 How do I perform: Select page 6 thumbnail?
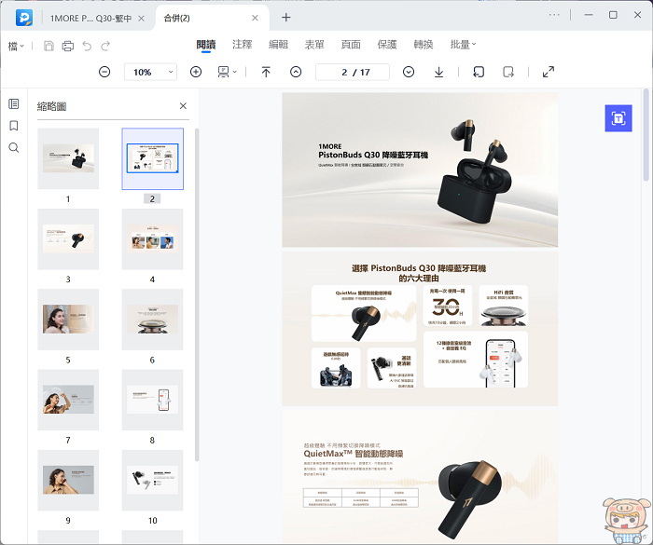[x=152, y=320]
